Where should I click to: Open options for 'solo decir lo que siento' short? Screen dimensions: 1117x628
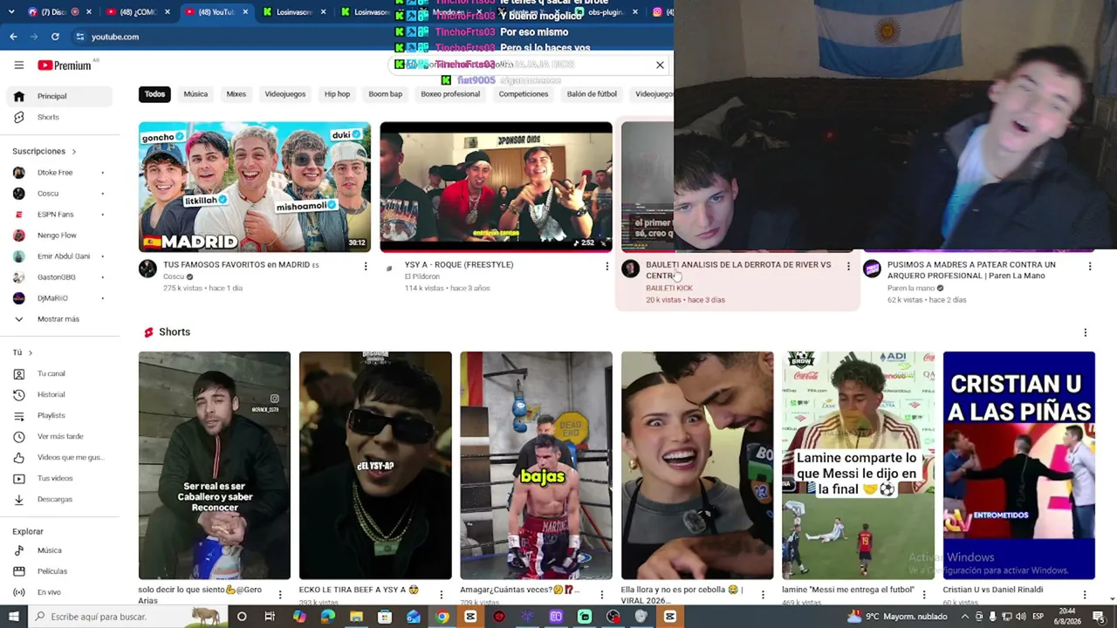280,595
